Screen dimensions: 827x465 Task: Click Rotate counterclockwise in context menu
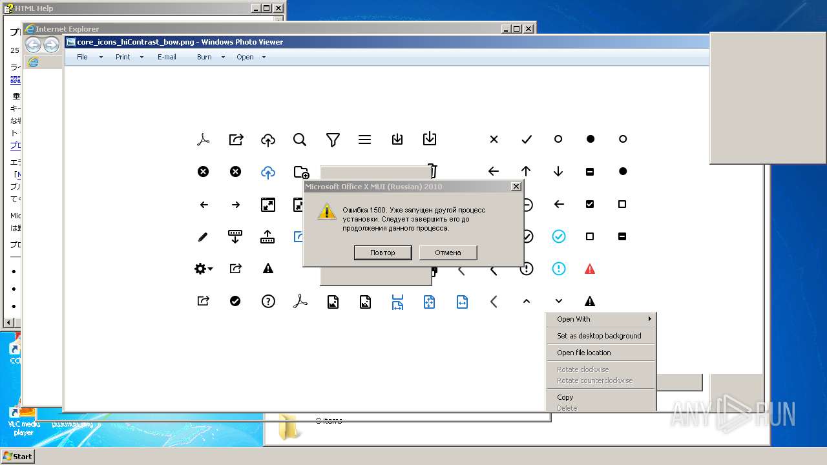click(x=601, y=380)
